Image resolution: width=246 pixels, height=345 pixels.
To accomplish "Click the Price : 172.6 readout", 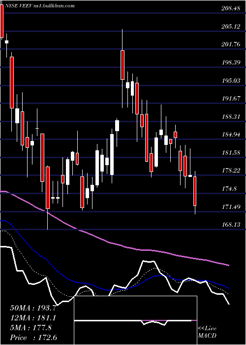I will pos(33,338).
